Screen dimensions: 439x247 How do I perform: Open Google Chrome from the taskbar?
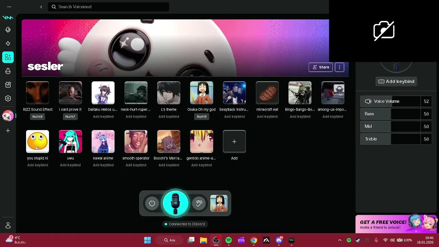pyautogui.click(x=254, y=240)
